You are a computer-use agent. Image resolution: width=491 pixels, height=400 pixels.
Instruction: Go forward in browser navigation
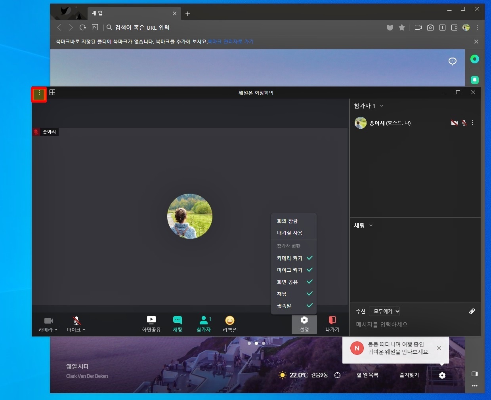71,27
